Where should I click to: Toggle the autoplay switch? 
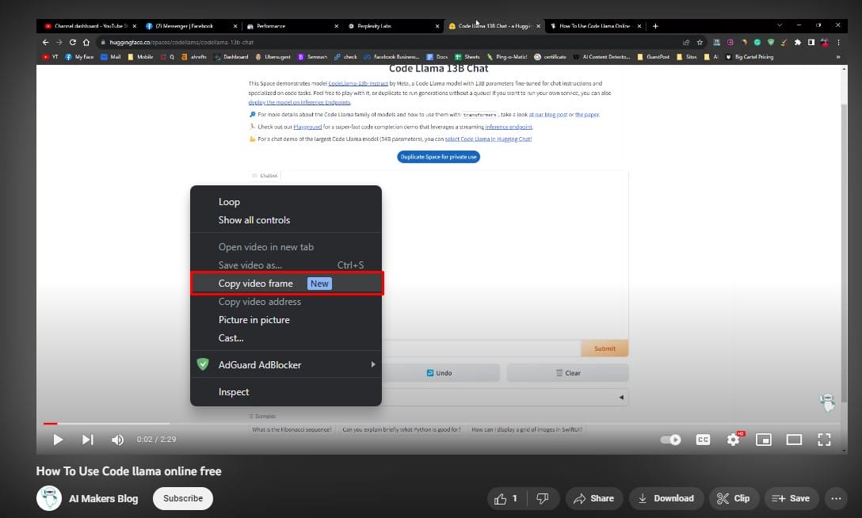(670, 440)
